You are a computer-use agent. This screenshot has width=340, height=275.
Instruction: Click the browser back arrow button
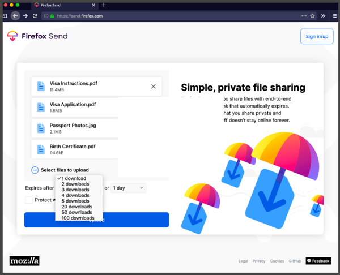pos(15,16)
